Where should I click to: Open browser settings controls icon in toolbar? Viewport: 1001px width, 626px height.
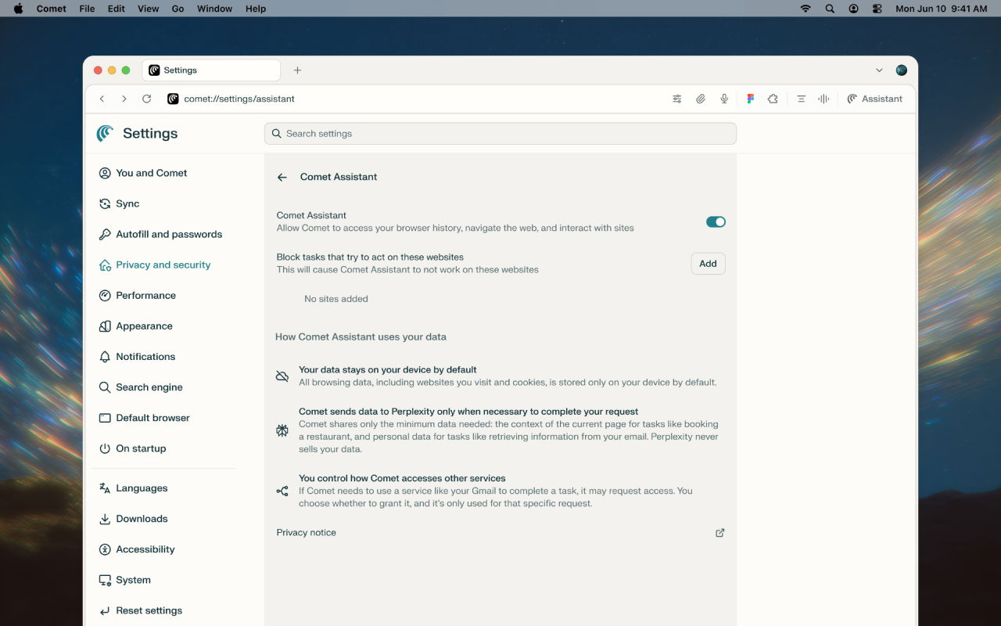click(676, 99)
